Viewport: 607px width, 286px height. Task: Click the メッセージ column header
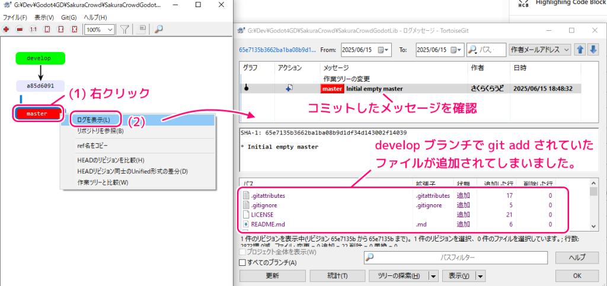(336, 68)
